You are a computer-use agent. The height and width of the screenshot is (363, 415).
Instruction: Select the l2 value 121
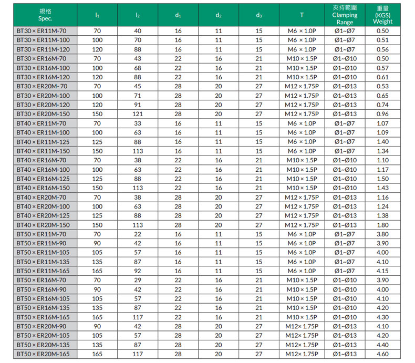coord(138,114)
